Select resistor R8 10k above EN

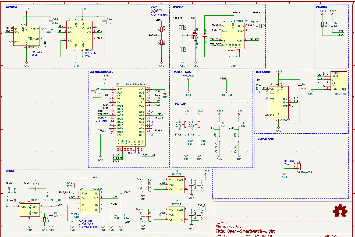(x=219, y=124)
